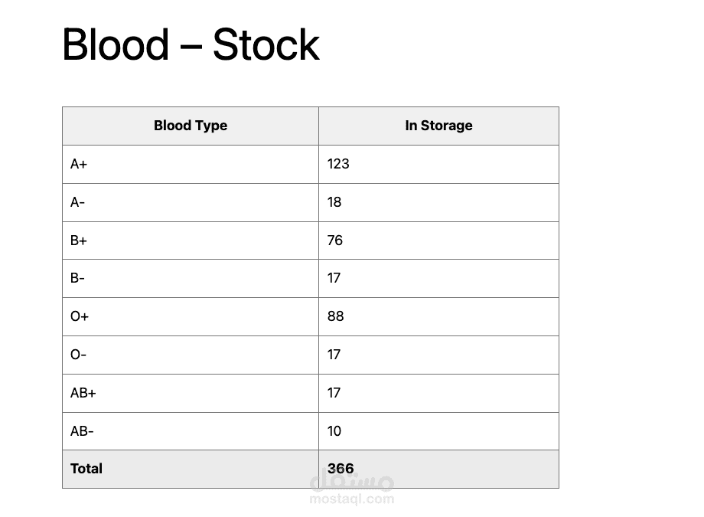This screenshot has height=517, width=704.
Task: Click the storage value 18 for A-
Action: [x=334, y=202]
